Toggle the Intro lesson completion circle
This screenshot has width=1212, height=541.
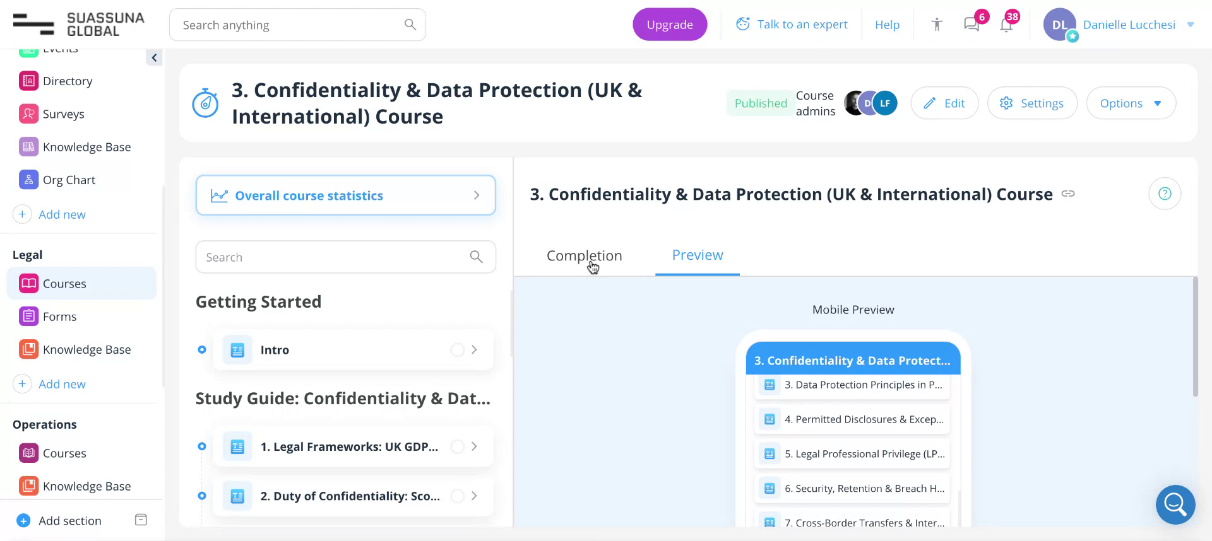457,350
